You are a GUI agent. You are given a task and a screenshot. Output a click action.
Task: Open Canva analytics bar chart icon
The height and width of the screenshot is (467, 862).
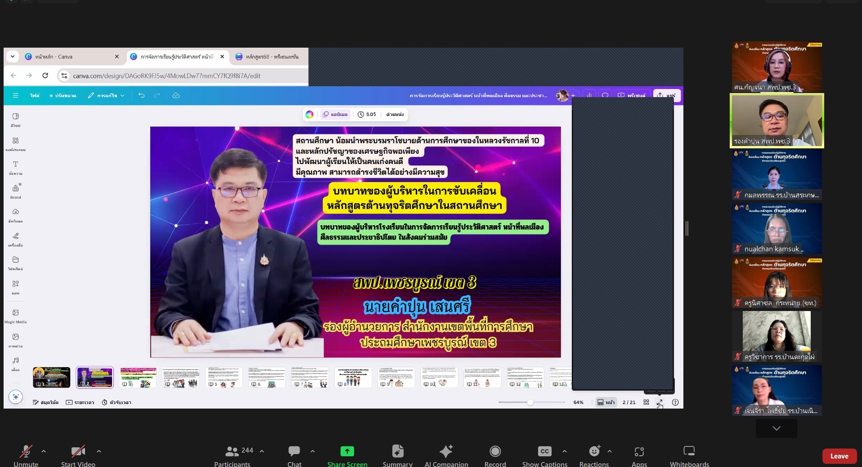pos(589,95)
